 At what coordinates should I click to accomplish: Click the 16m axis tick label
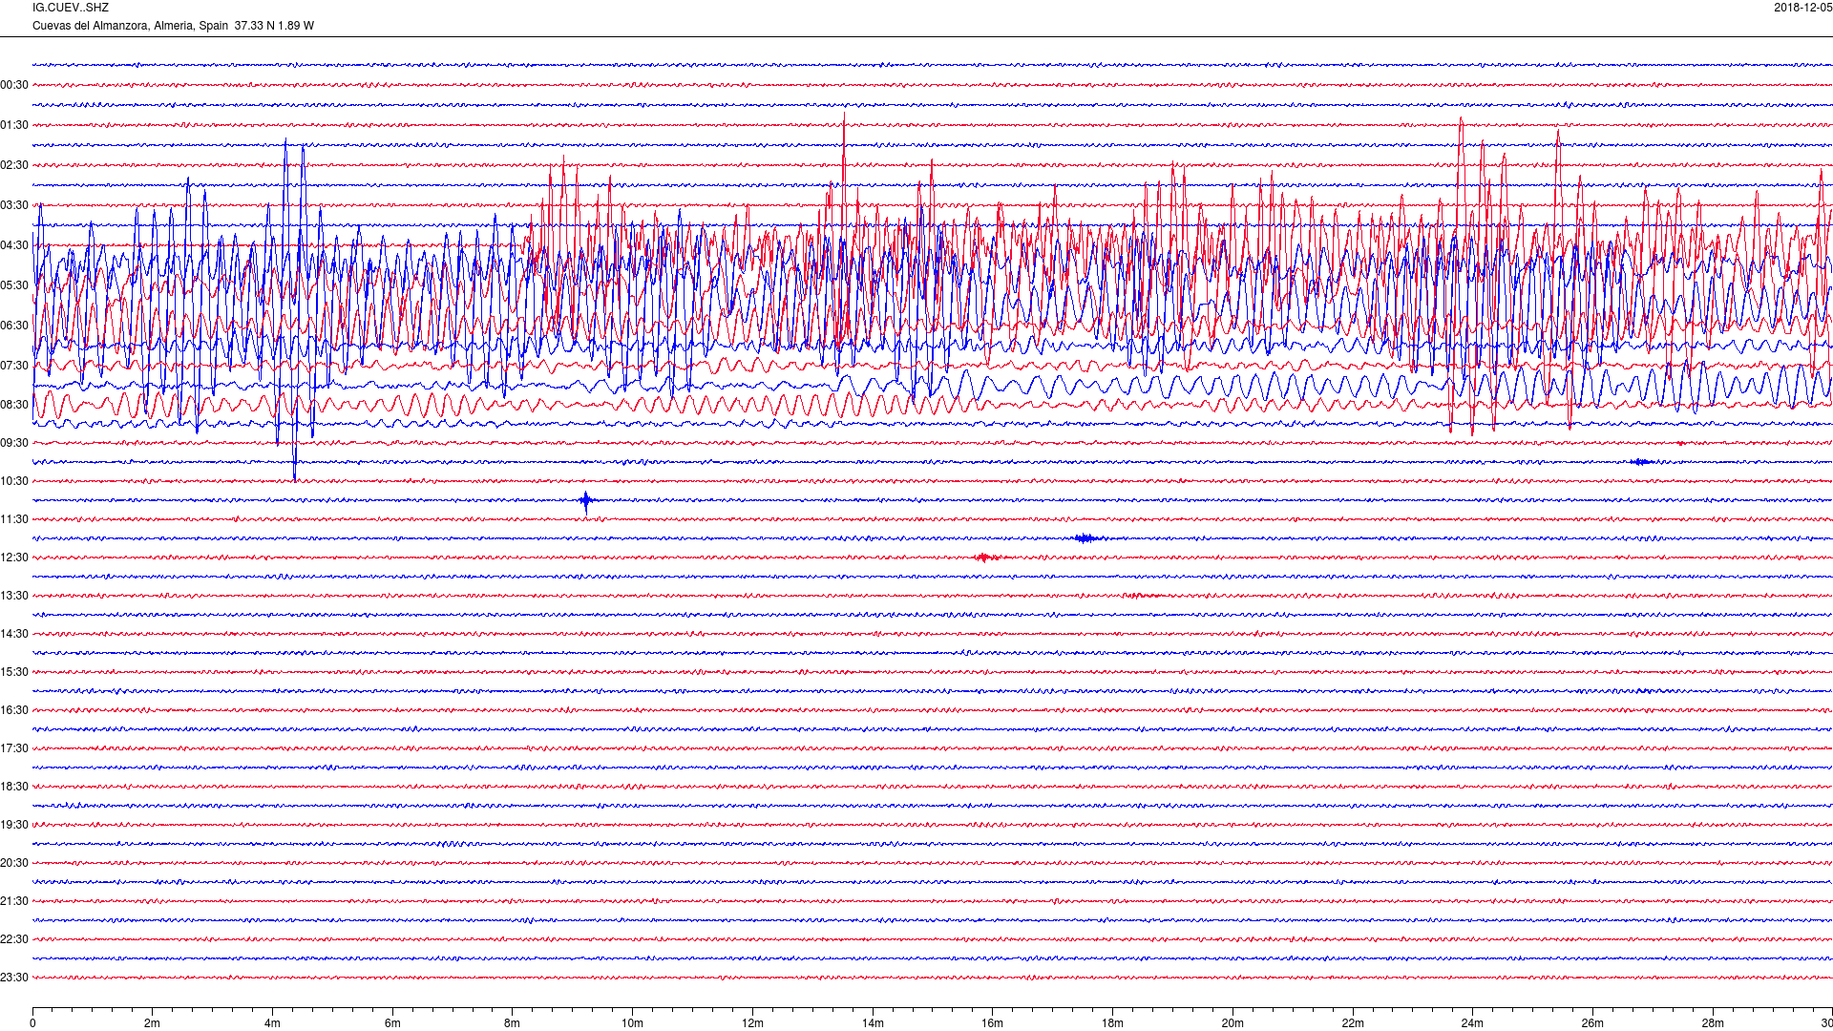992,1023
